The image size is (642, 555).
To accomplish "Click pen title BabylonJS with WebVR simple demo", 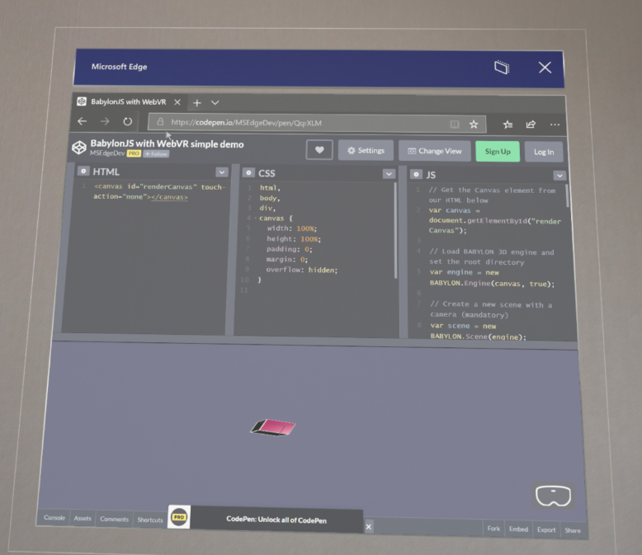I will [x=167, y=143].
